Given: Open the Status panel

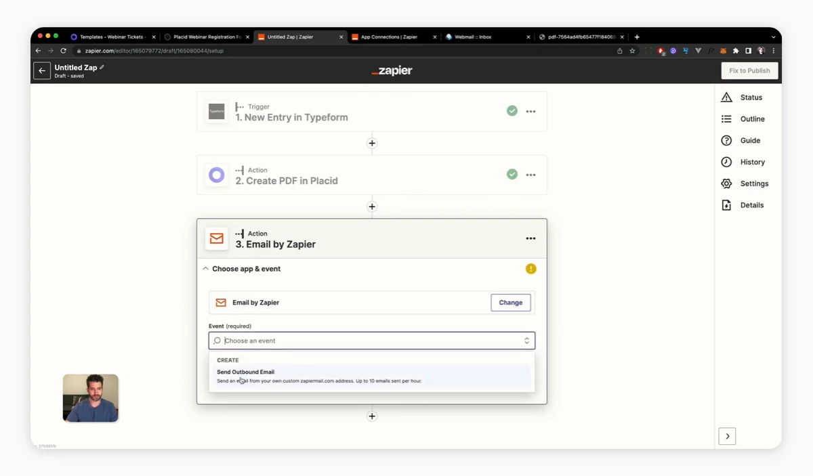Looking at the screenshot, I should pyautogui.click(x=742, y=98).
